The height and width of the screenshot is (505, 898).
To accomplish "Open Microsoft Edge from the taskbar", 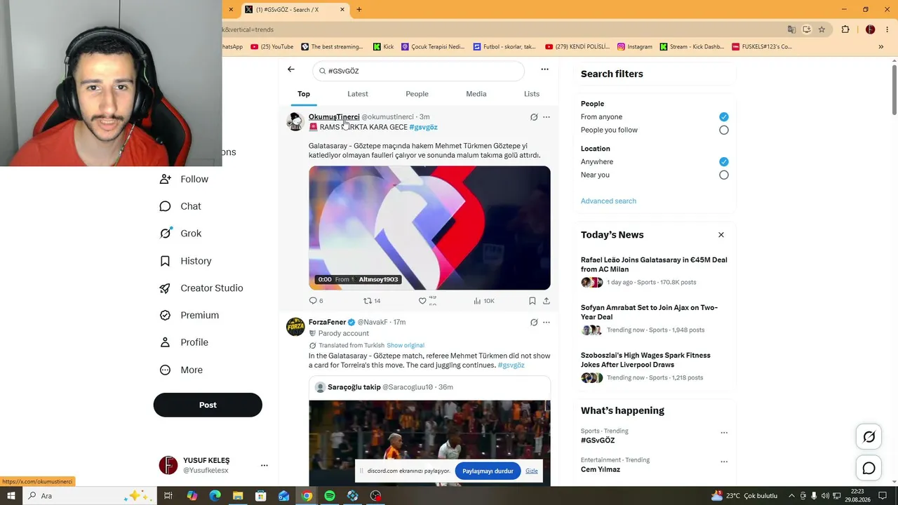I will tap(215, 496).
